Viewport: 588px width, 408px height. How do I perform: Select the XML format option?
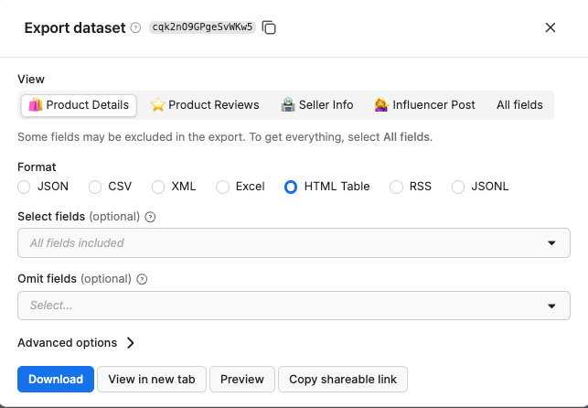click(158, 187)
